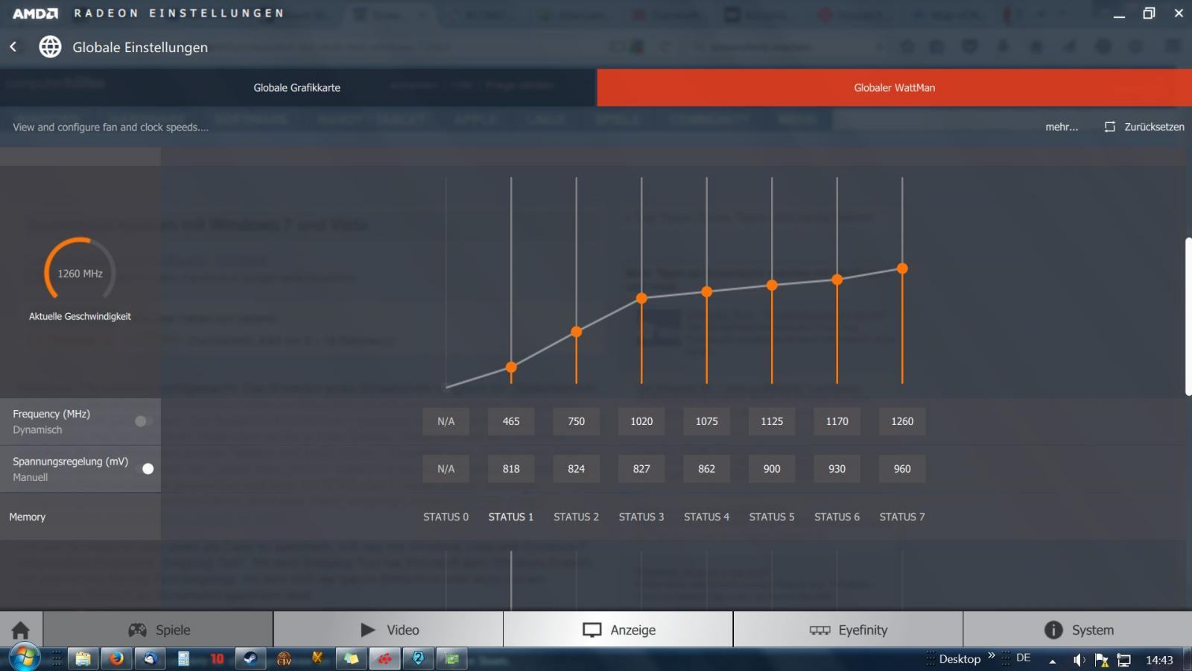
Task: Click the green circuit-board taskbar icon
Action: [451, 658]
